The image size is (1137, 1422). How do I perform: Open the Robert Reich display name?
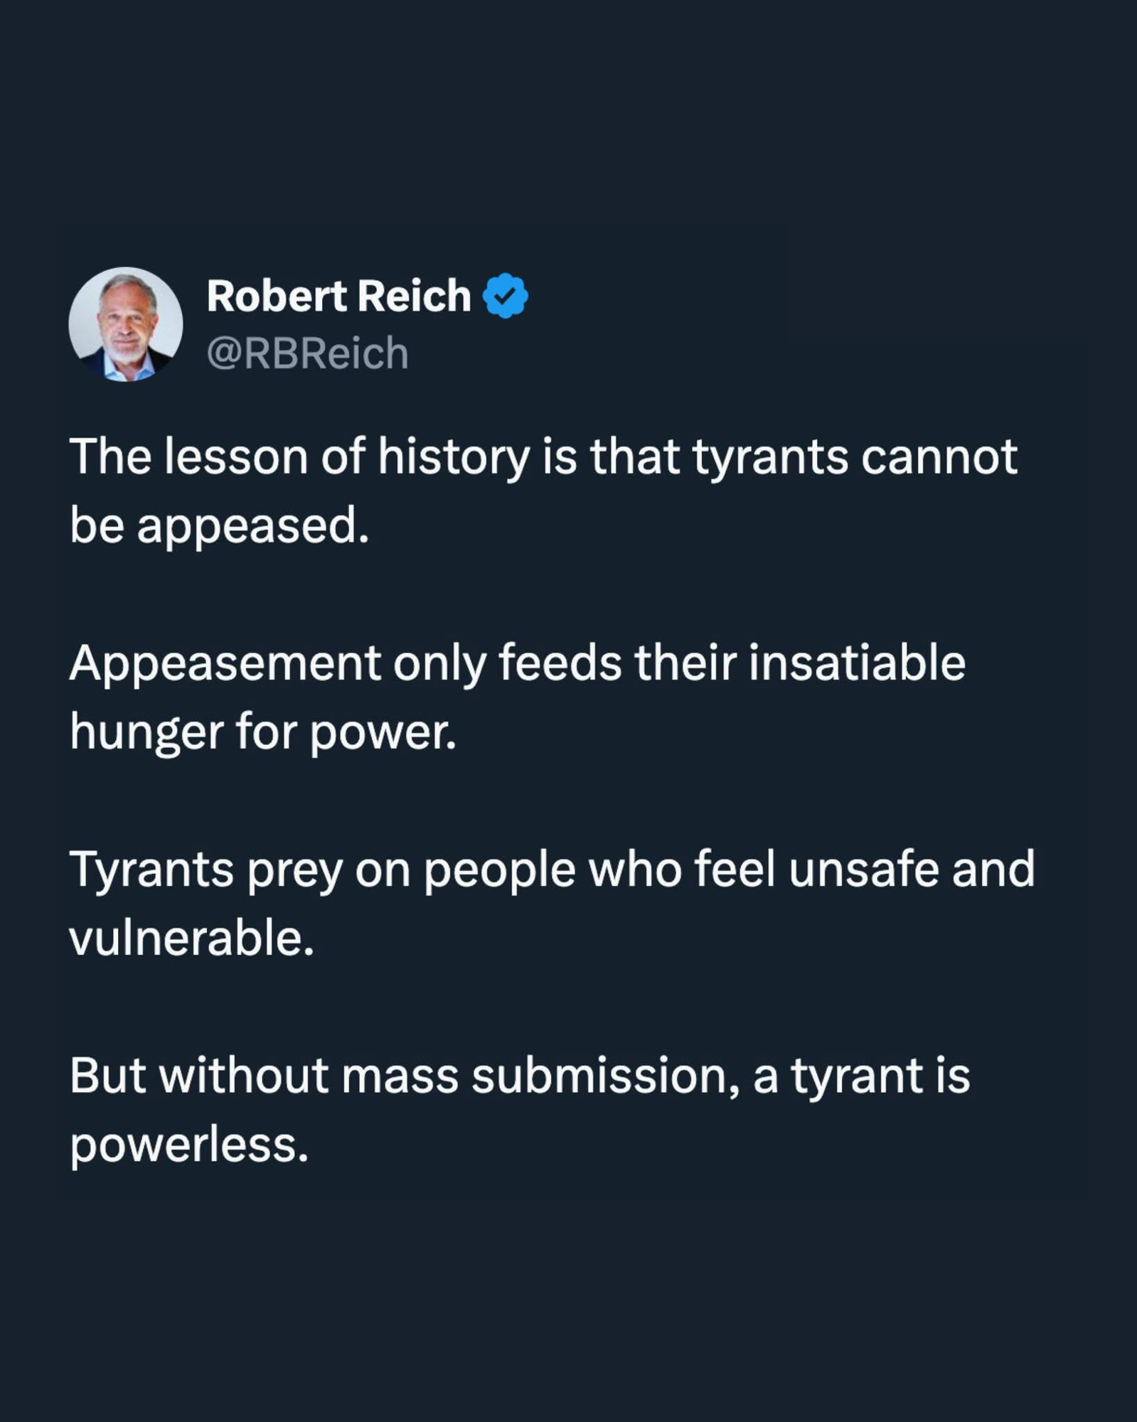[x=338, y=296]
